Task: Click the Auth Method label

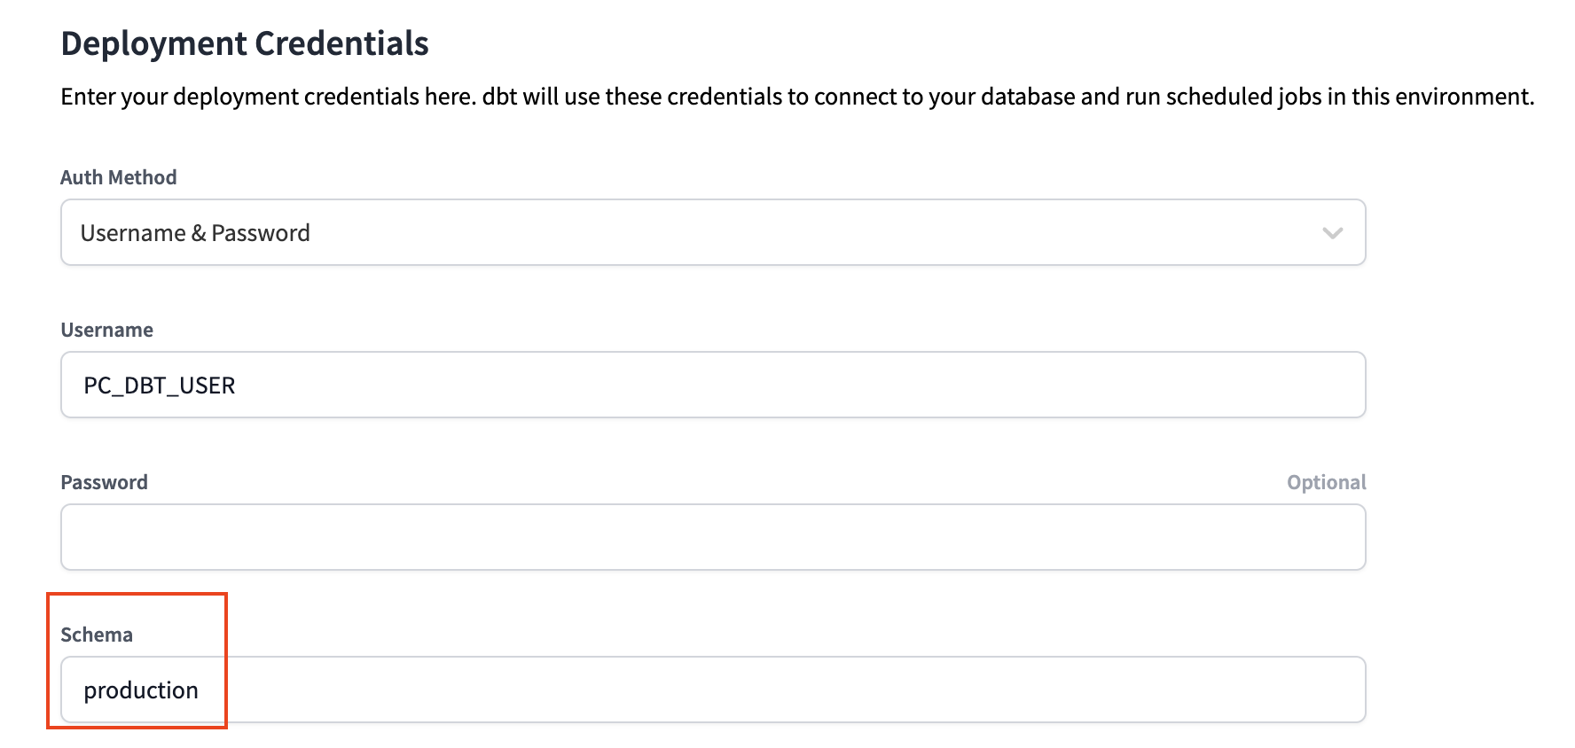Action: [x=118, y=177]
